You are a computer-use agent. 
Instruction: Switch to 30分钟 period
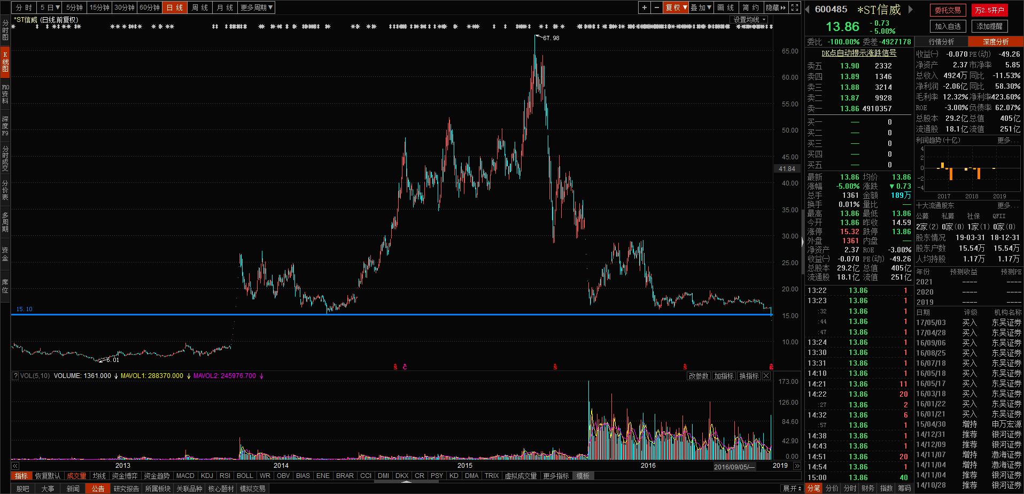(125, 7)
